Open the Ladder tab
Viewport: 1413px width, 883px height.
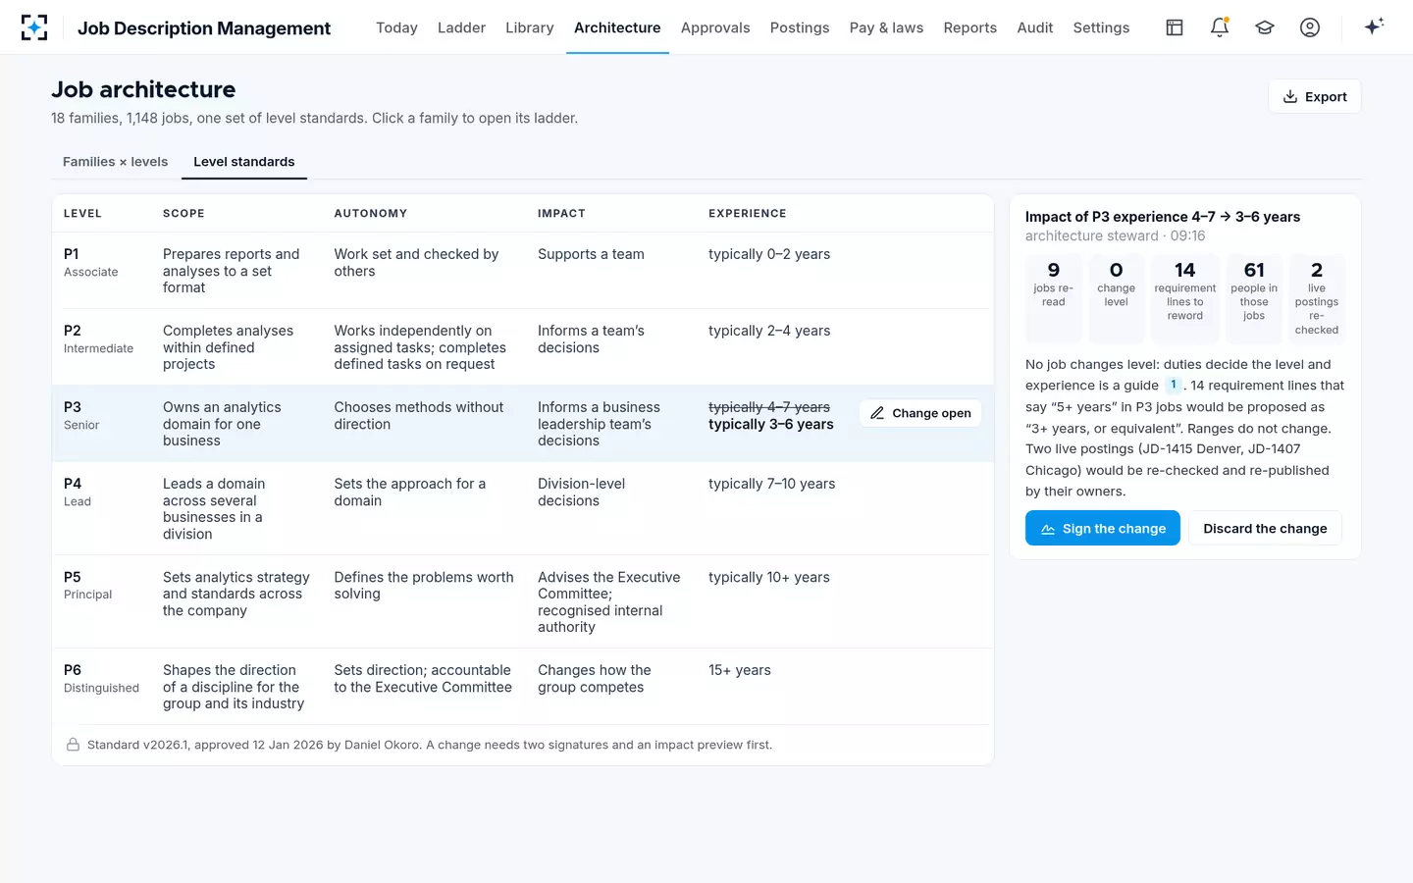[x=461, y=27]
